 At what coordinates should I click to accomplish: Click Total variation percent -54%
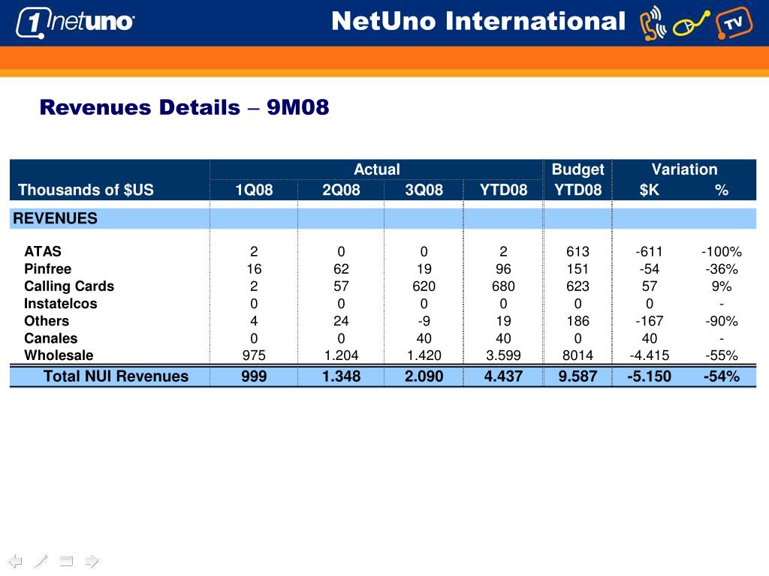click(x=722, y=376)
